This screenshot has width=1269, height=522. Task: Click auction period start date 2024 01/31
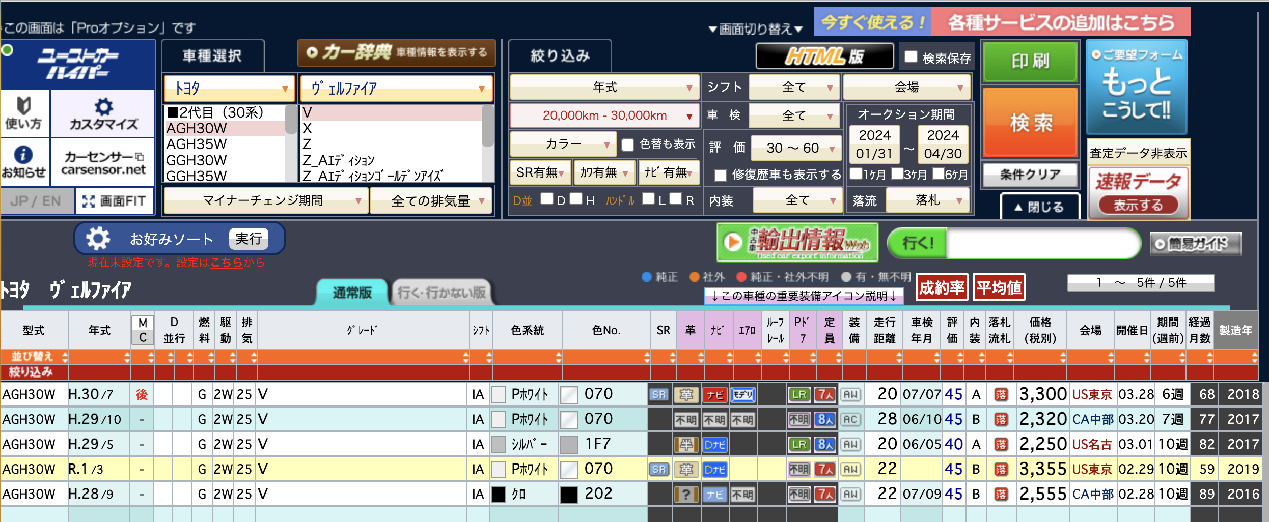tap(874, 144)
